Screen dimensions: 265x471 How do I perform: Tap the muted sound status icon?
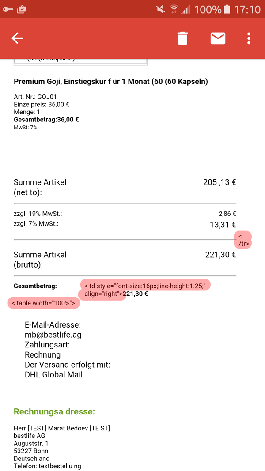[160, 9]
